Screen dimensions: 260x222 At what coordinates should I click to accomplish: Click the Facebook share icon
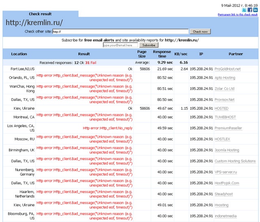click(x=250, y=10)
